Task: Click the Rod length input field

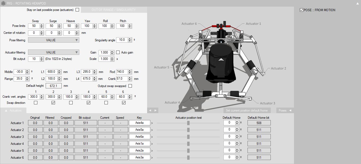Action: point(122,72)
